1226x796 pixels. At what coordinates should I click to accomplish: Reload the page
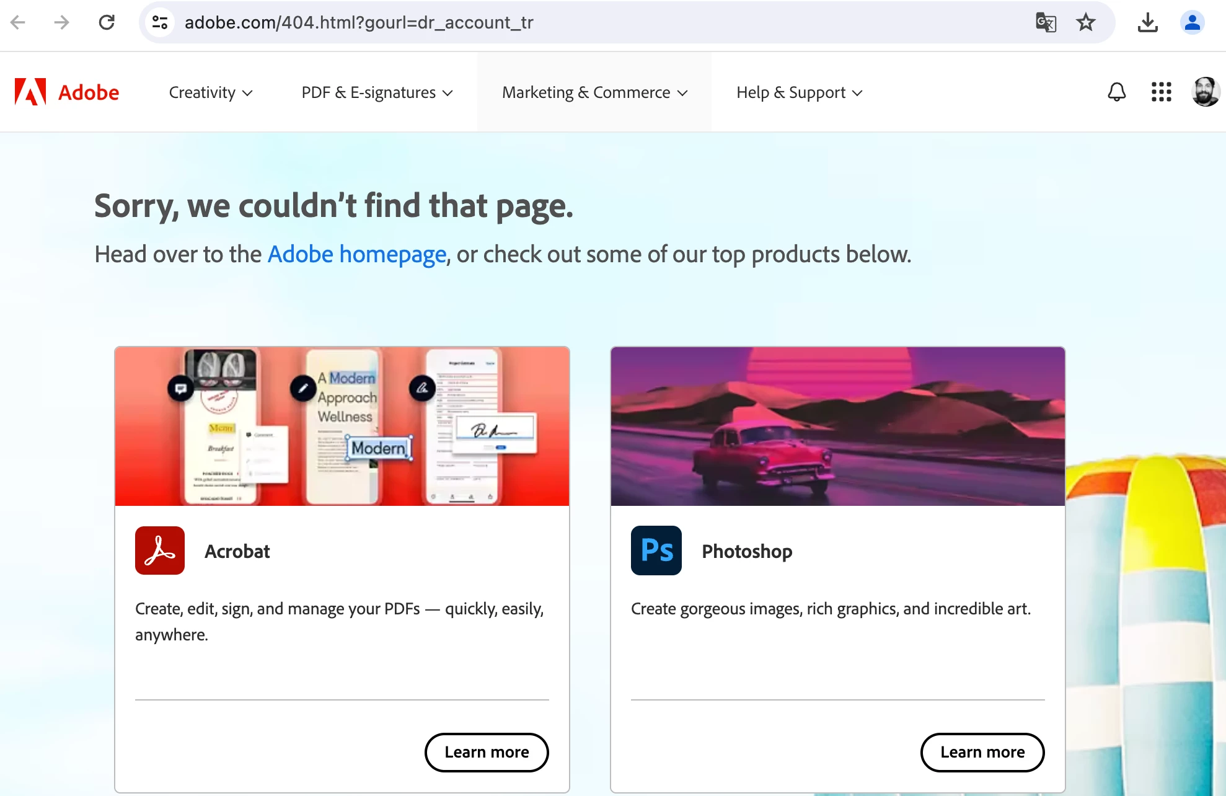107,23
